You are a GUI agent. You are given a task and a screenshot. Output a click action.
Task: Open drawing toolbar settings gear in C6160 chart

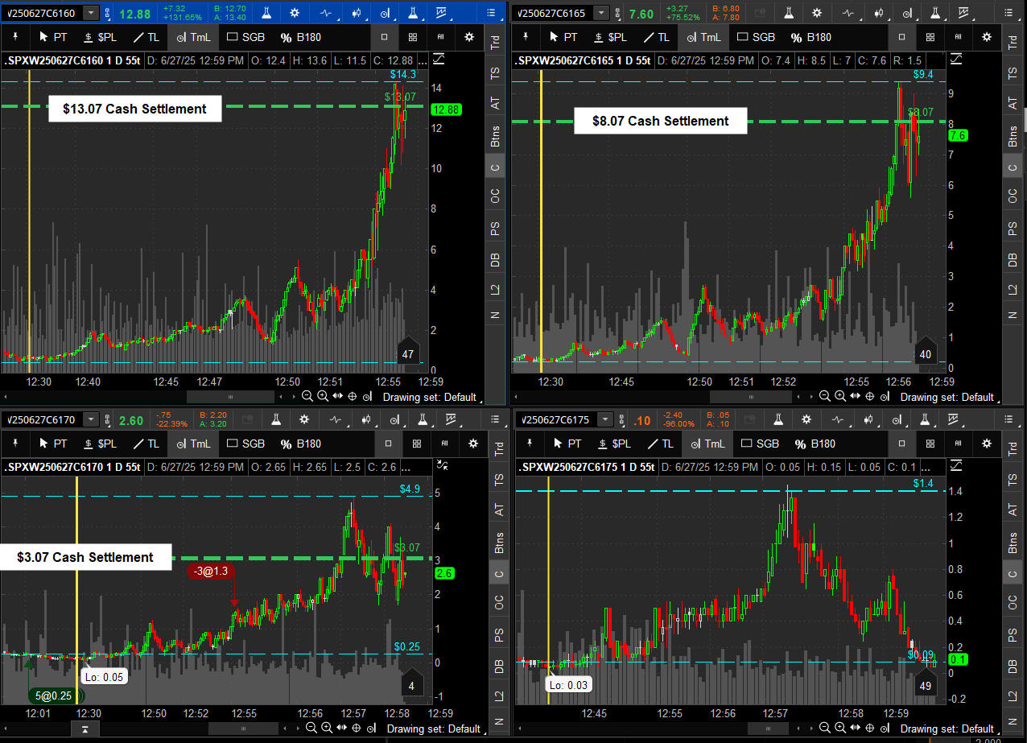tap(469, 37)
